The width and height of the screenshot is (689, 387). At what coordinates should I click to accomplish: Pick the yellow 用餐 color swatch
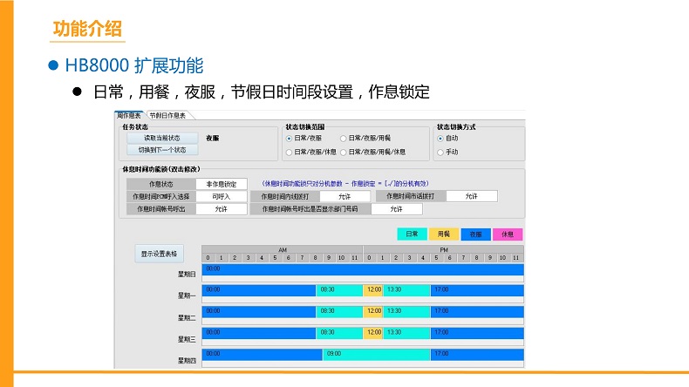(x=444, y=234)
